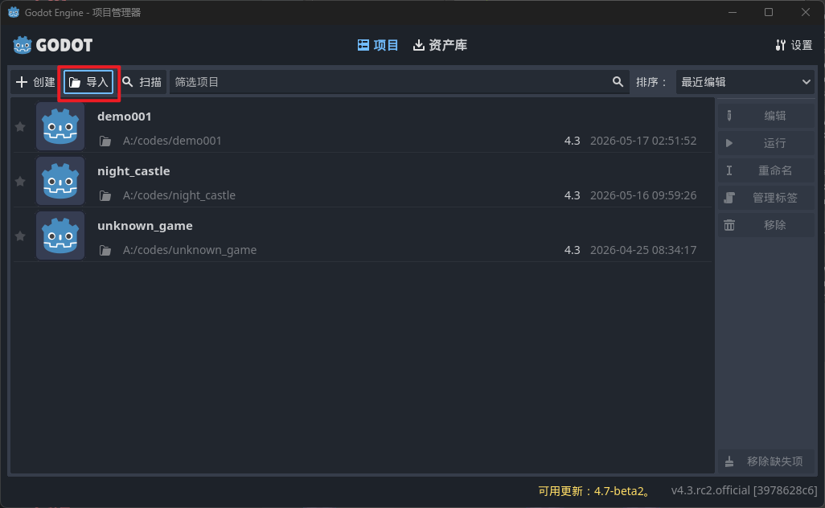
Task: Click the 编辑 (edit) button
Action: tap(766, 116)
